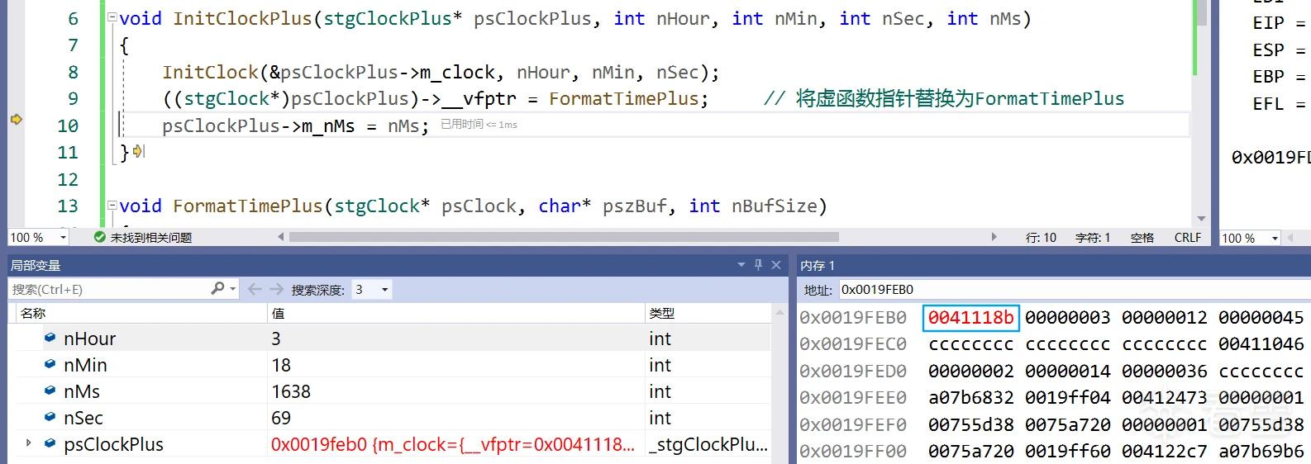Screen dimensions: 1311x464
Task: Click the 类型 column header
Action: click(x=661, y=313)
